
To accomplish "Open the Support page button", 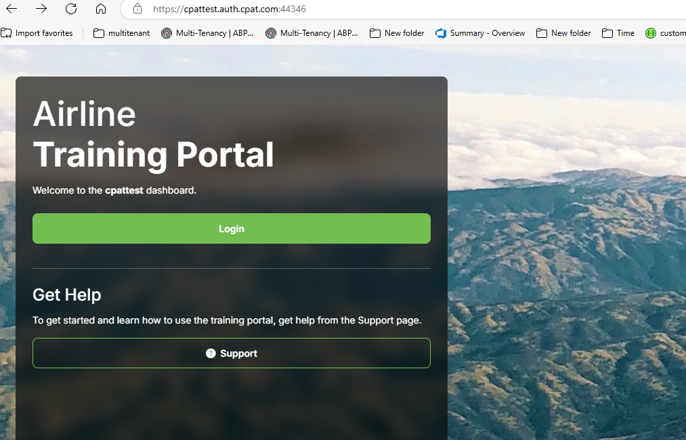I will (x=232, y=353).
